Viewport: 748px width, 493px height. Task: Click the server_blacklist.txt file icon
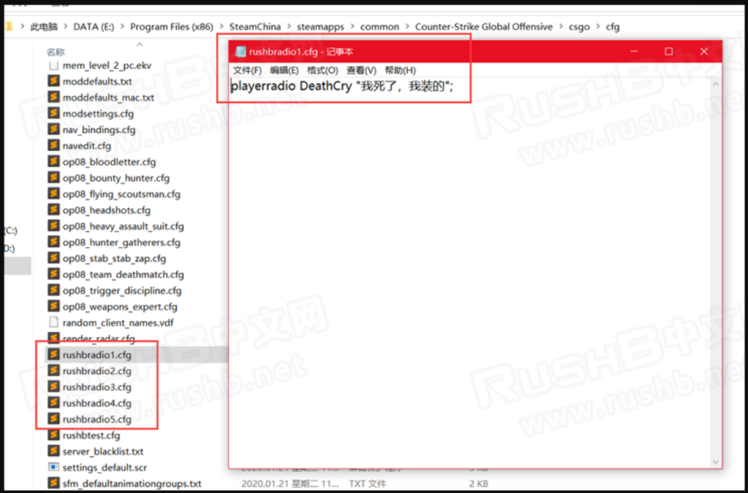pos(53,451)
